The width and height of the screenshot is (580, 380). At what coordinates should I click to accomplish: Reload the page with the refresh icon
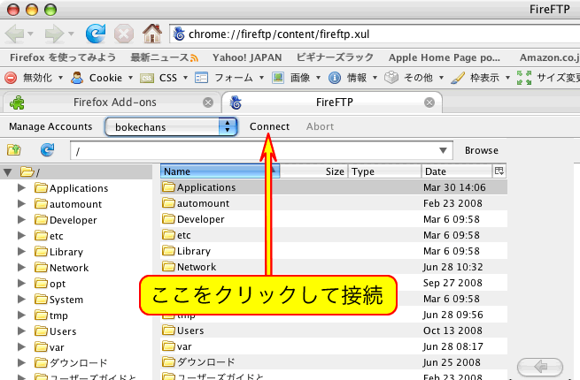(x=96, y=34)
